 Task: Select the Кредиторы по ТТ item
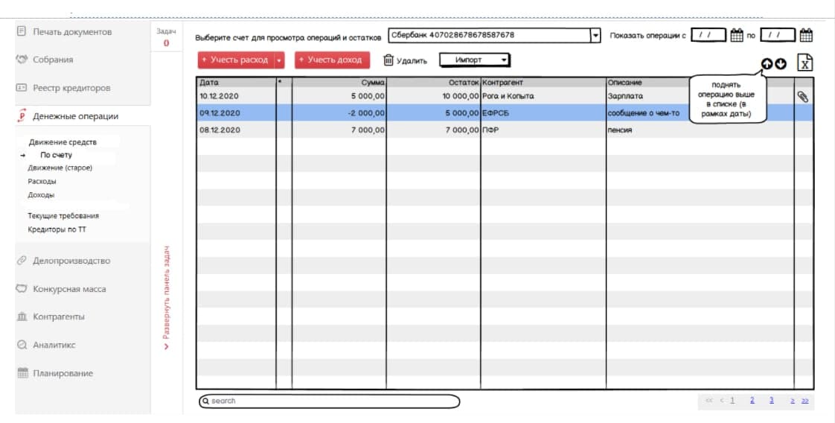click(x=57, y=229)
